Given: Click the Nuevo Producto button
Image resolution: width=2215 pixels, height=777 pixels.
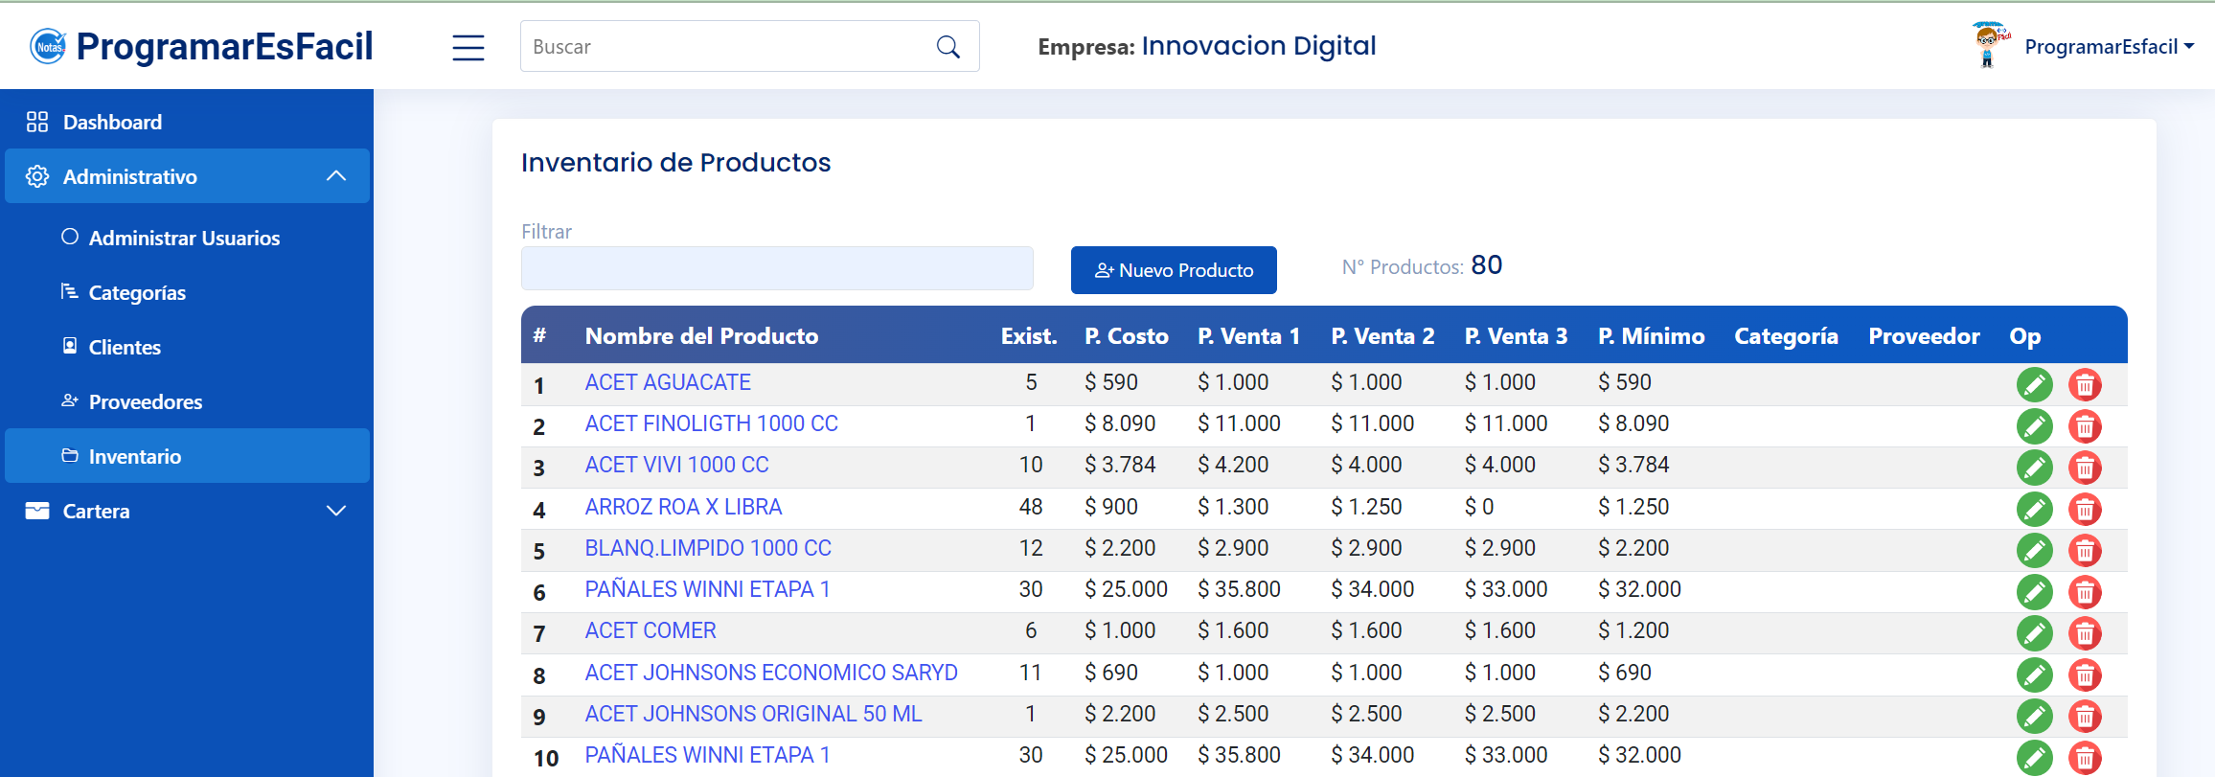Looking at the screenshot, I should (x=1174, y=270).
